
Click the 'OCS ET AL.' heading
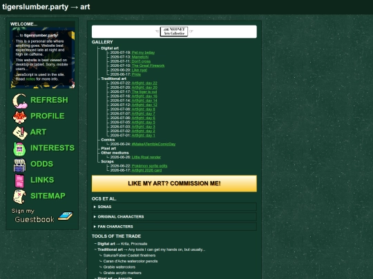click(104, 199)
